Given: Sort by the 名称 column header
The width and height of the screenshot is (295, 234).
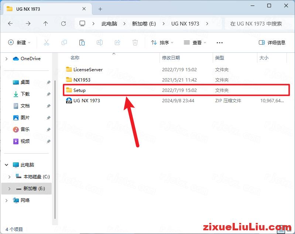Looking at the screenshot, I should [x=75, y=58].
